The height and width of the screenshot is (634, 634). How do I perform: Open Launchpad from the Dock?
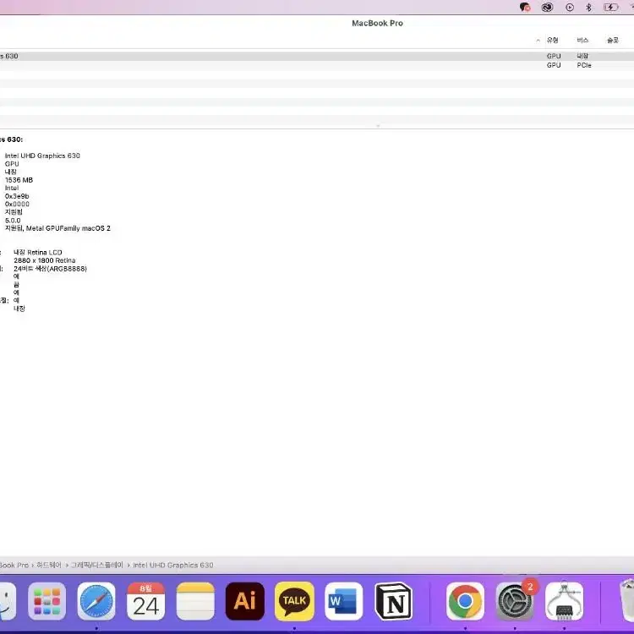tap(46, 601)
